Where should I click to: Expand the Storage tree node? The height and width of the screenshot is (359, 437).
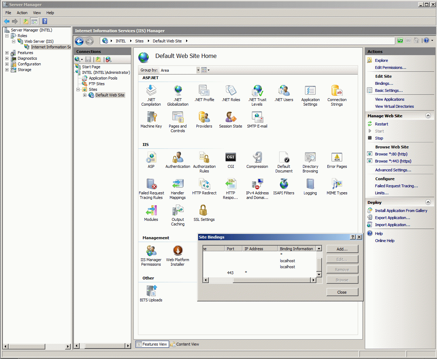pyautogui.click(x=7, y=70)
